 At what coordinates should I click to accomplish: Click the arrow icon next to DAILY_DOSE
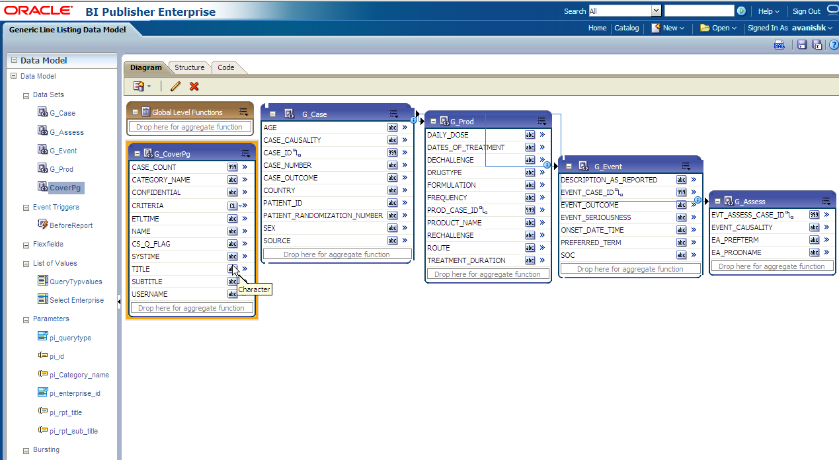click(542, 135)
